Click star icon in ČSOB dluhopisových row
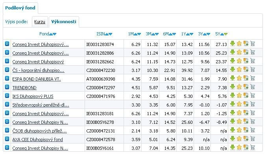Image resolution: width=266 pixels, height=158 pixels. click(239, 130)
